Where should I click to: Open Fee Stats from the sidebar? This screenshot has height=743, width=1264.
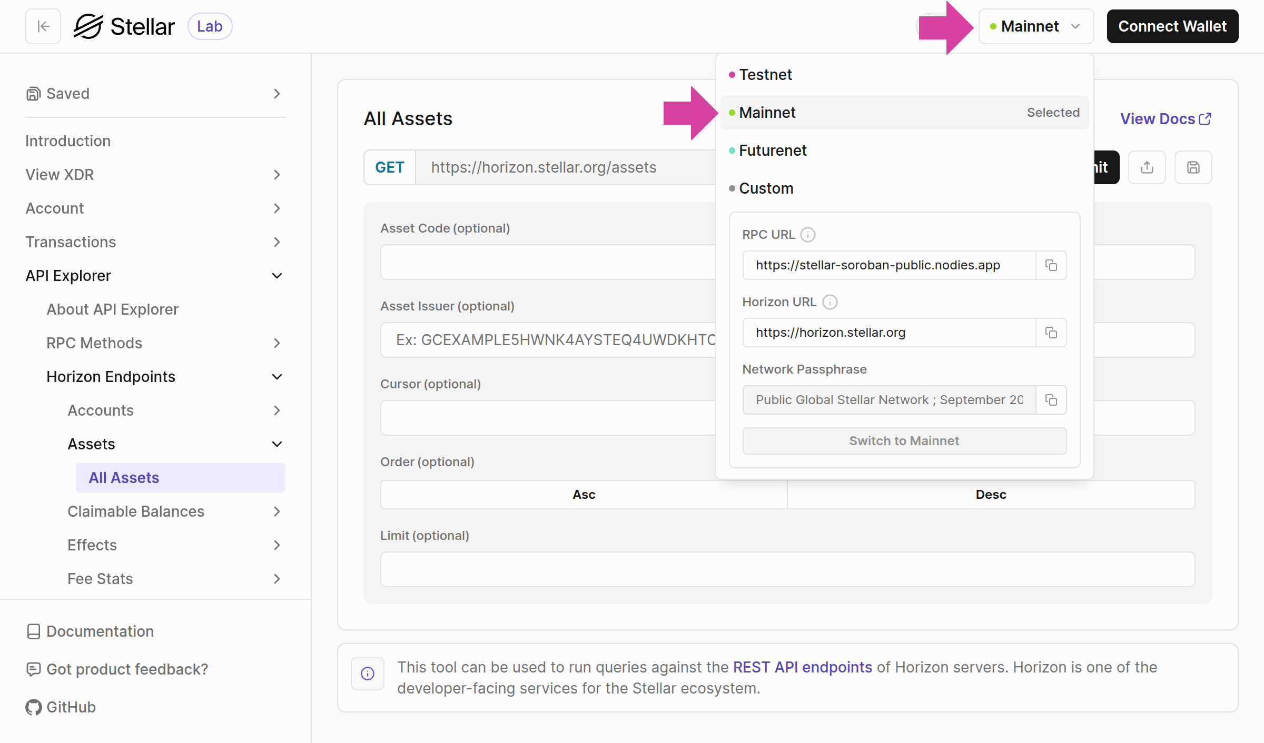point(101,578)
